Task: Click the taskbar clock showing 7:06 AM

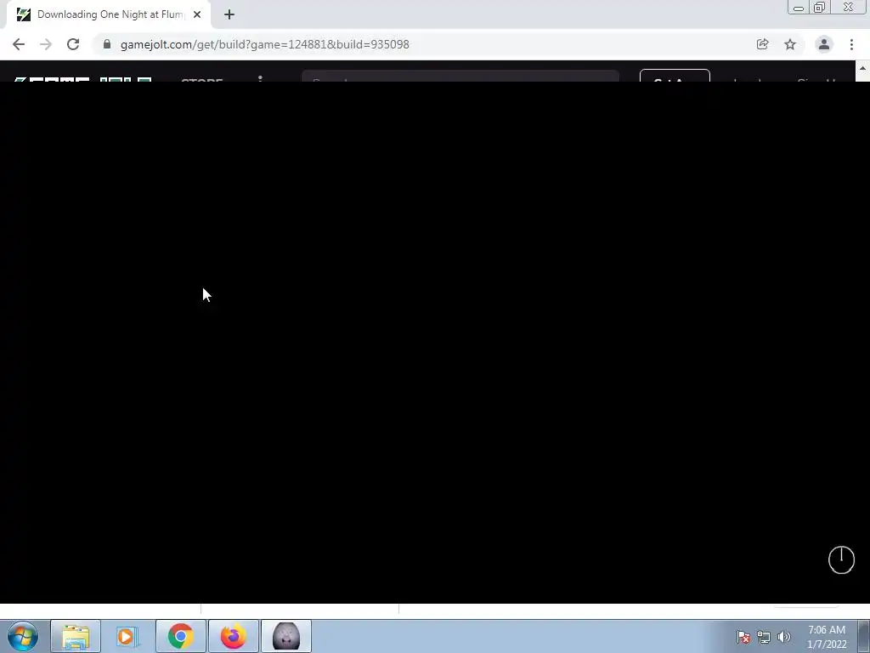Action: pyautogui.click(x=827, y=637)
